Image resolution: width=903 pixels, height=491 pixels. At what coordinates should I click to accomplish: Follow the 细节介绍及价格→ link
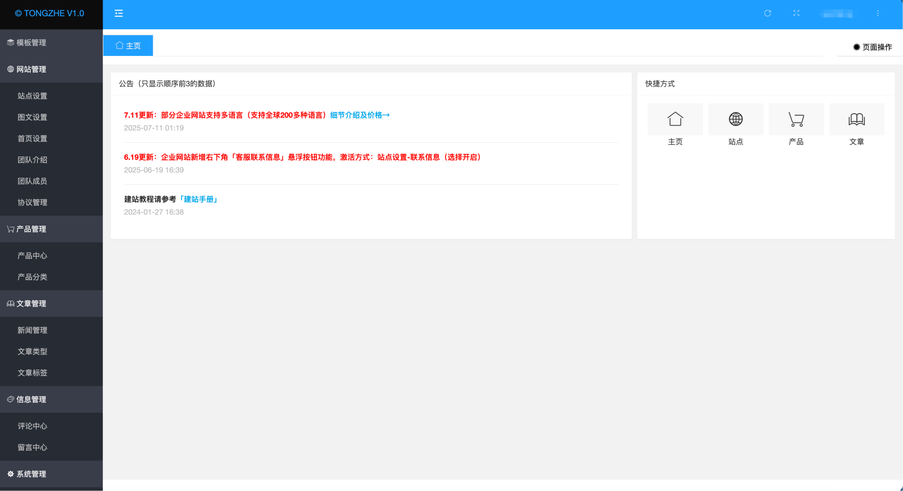[360, 115]
